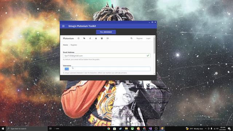Image resolution: width=233 pixels, height=131 pixels.
Task: Click the Register breadcrumb text
Action: click(74, 45)
